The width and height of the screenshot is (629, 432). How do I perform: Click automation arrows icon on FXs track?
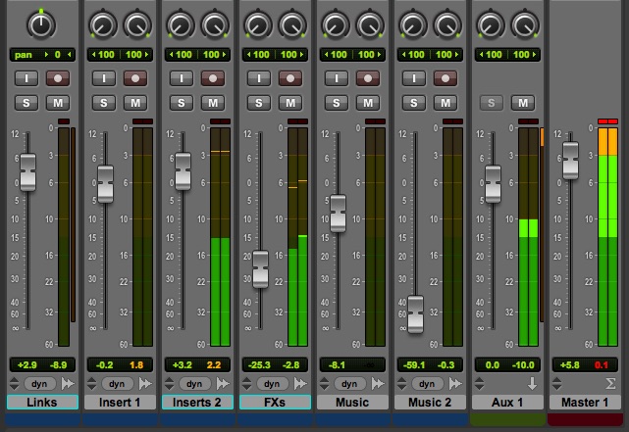point(300,384)
